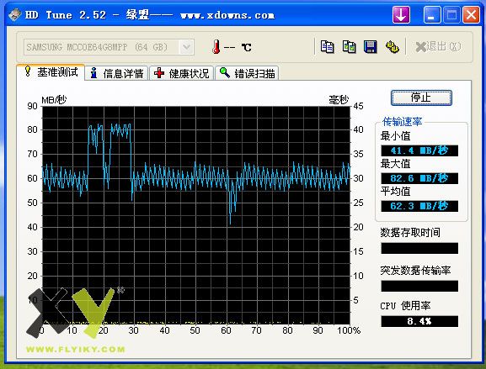
Task: Expand the SAMSUNG drive selection dropdown
Action: (186, 47)
